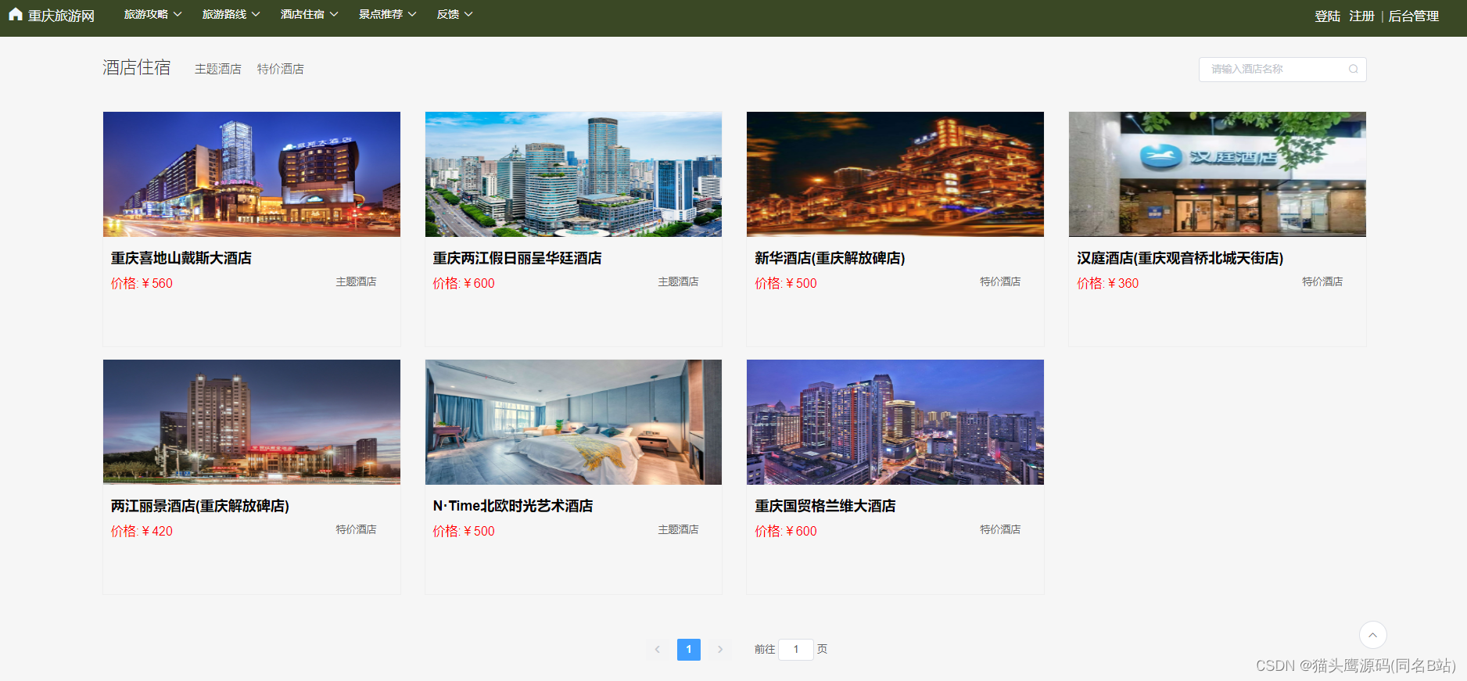Click 主题酒店 tag on 重庆喜地山戴斯大酒店 card
Image resolution: width=1467 pixels, height=681 pixels.
(357, 281)
